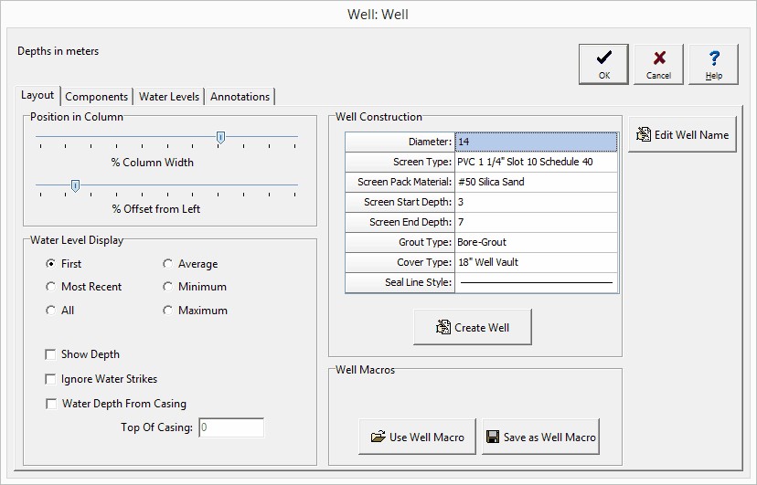
Task: Click Use Well Macro button
Action: pos(418,438)
